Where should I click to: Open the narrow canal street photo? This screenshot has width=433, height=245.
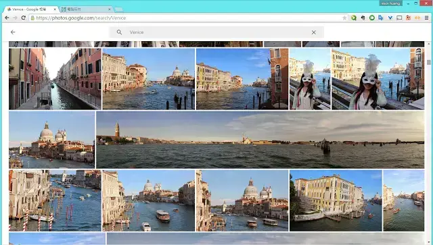pyautogui.click(x=55, y=79)
